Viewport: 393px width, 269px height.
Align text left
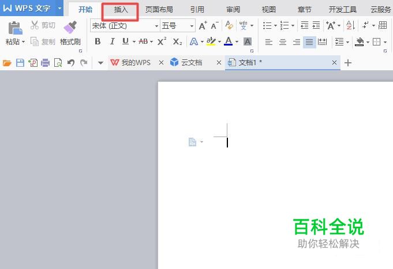click(269, 42)
